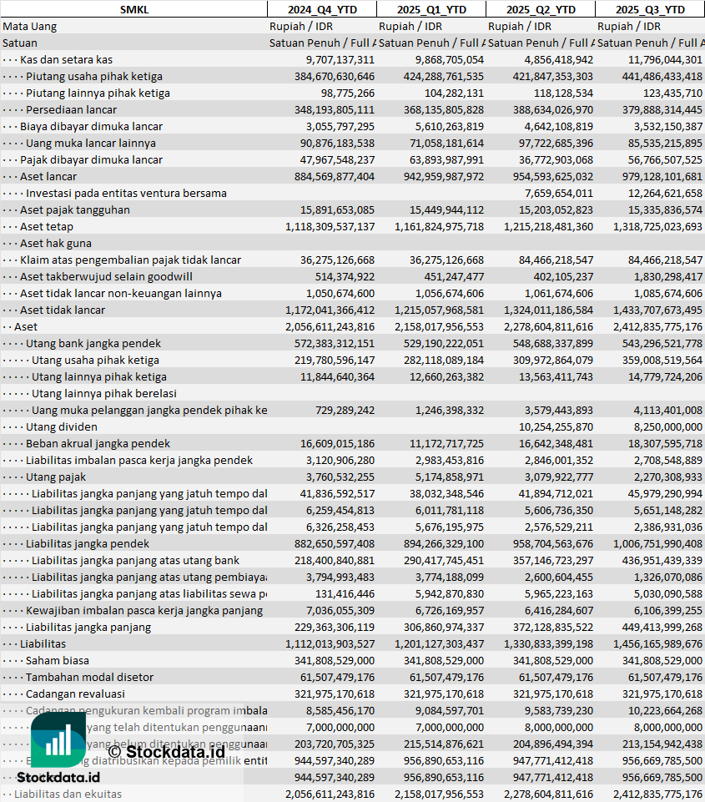This screenshot has height=802, width=705.
Task: Click the 'Saham biasa' row label
Action: [x=58, y=660]
